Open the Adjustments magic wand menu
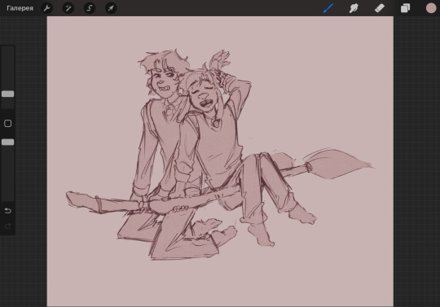The width and height of the screenshot is (440, 307). pos(68,8)
